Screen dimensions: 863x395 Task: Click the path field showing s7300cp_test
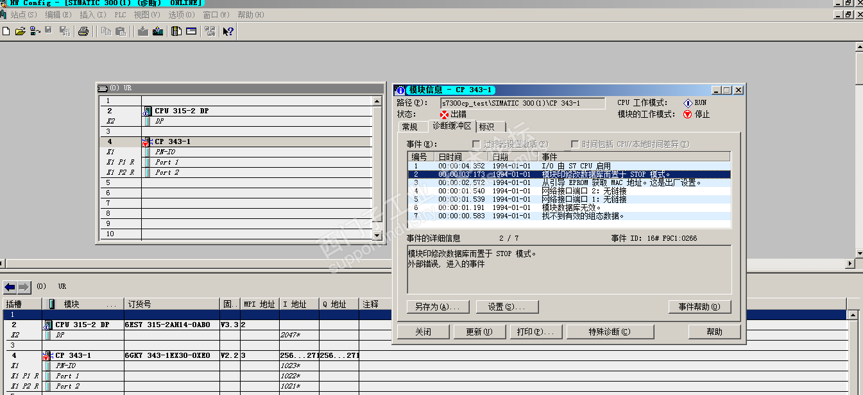522,103
